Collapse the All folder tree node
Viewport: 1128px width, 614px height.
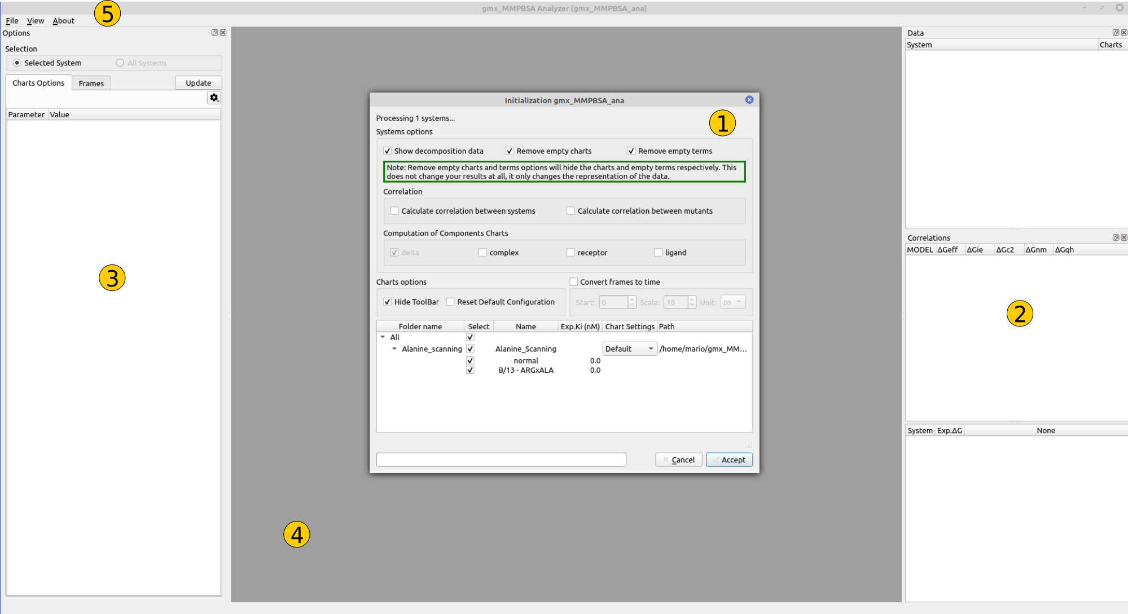click(x=383, y=337)
